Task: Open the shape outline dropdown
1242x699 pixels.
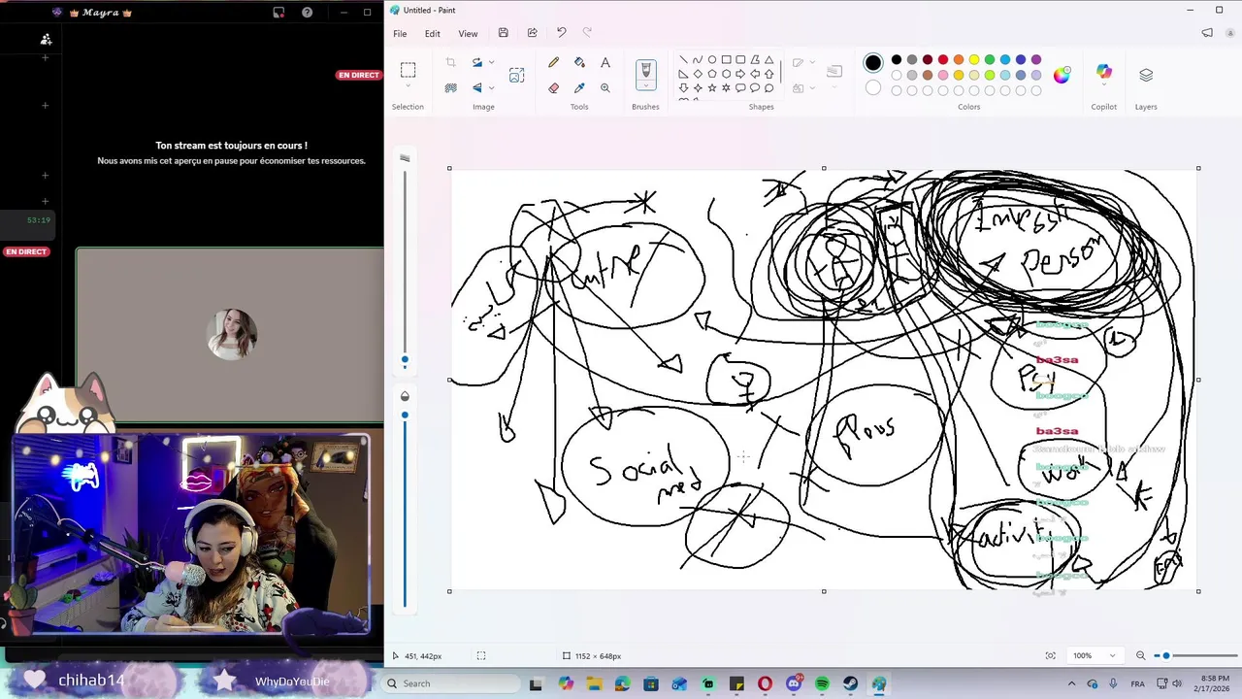Action: (812, 62)
